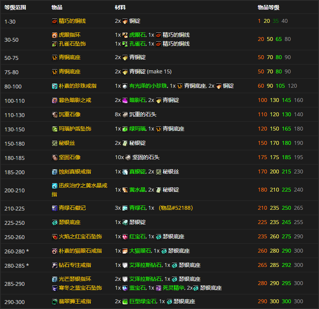Click the 孔雀石坠饰 item icon

[54, 44]
